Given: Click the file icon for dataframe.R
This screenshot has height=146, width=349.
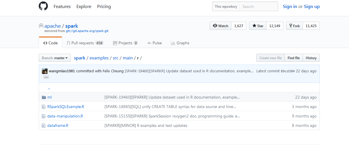Looking at the screenshot, I should pyautogui.click(x=44, y=125).
